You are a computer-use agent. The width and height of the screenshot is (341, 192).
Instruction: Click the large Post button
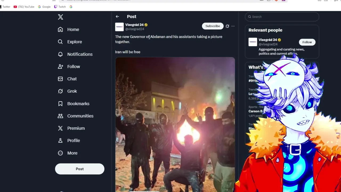80,169
